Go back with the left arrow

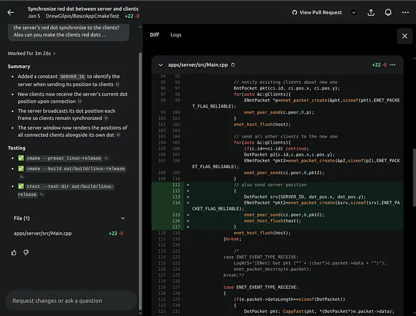(x=11, y=12)
